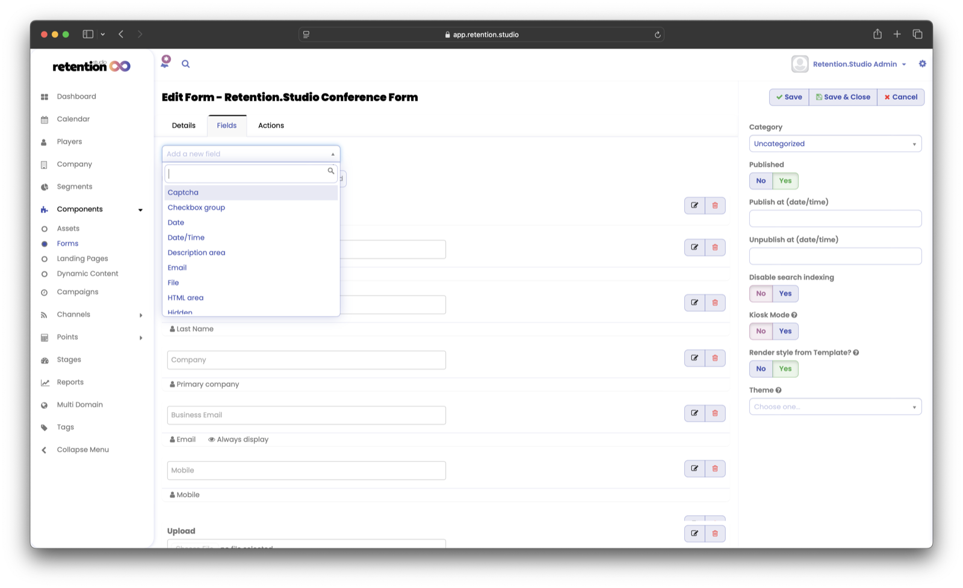
Task: Set Kiosk Mode to Yes
Action: pos(785,331)
